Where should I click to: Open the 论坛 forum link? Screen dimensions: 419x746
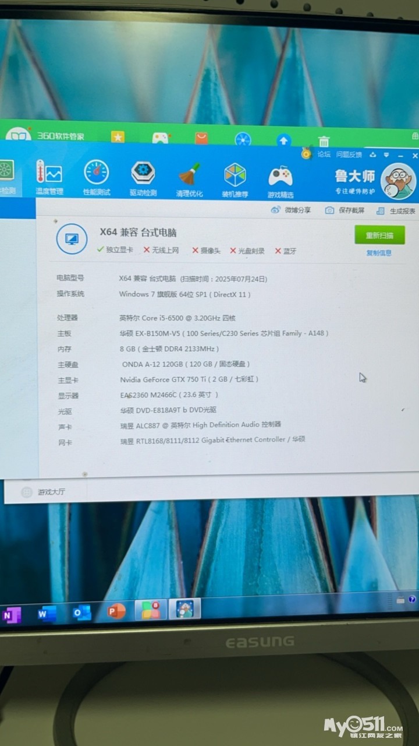(x=324, y=154)
